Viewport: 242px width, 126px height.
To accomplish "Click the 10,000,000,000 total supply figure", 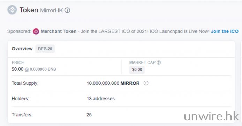I will [x=103, y=83].
